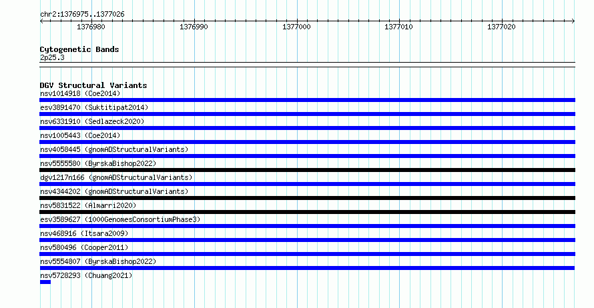Select the black bar under nsv5555580
The height and width of the screenshot is (308, 594).
pyautogui.click(x=307, y=170)
